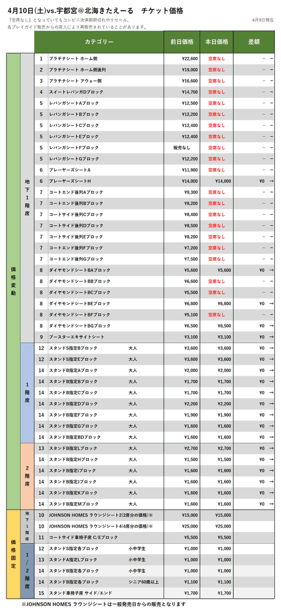
Task: Click the ¥6,600 price for ダイヤモンドシートBBブロック
Action: point(191,281)
